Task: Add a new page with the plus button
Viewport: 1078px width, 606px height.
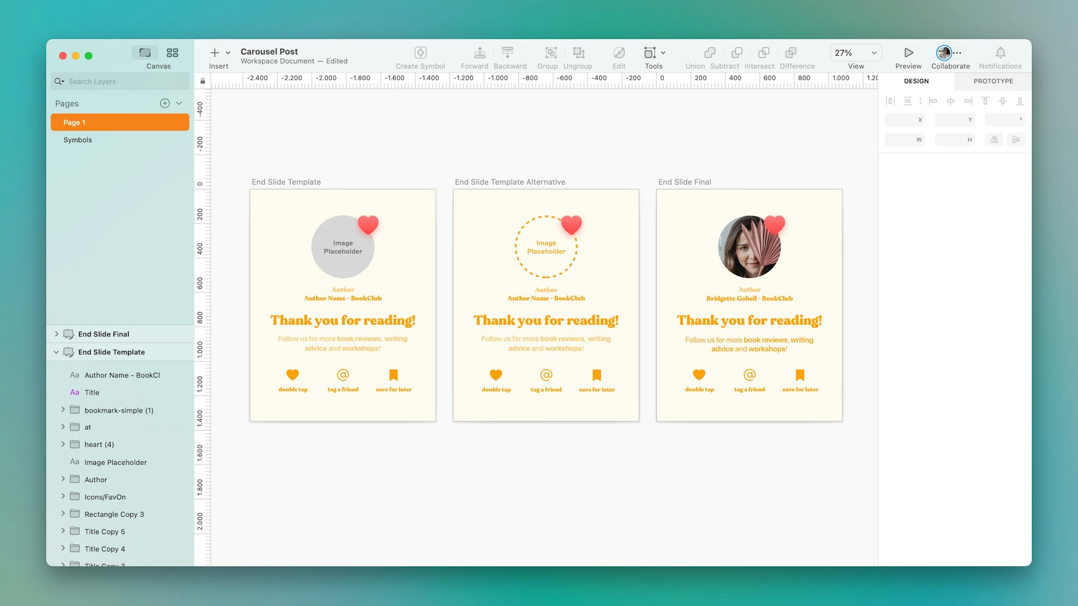Action: point(165,103)
